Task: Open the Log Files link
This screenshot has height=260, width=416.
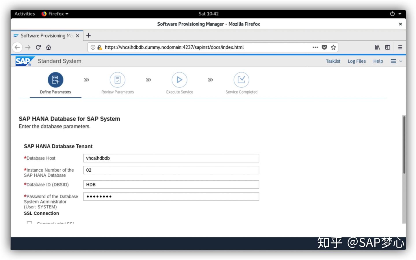Action: (357, 61)
